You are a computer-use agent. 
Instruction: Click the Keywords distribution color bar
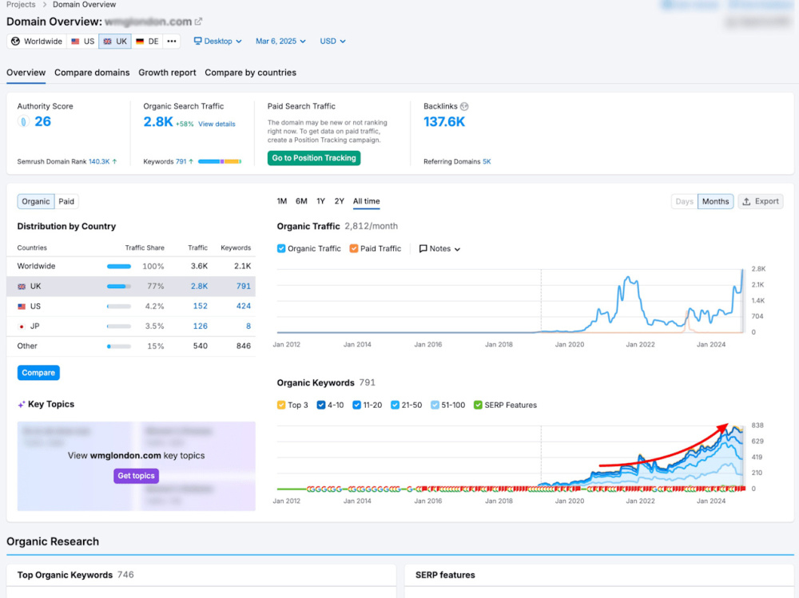click(x=220, y=161)
